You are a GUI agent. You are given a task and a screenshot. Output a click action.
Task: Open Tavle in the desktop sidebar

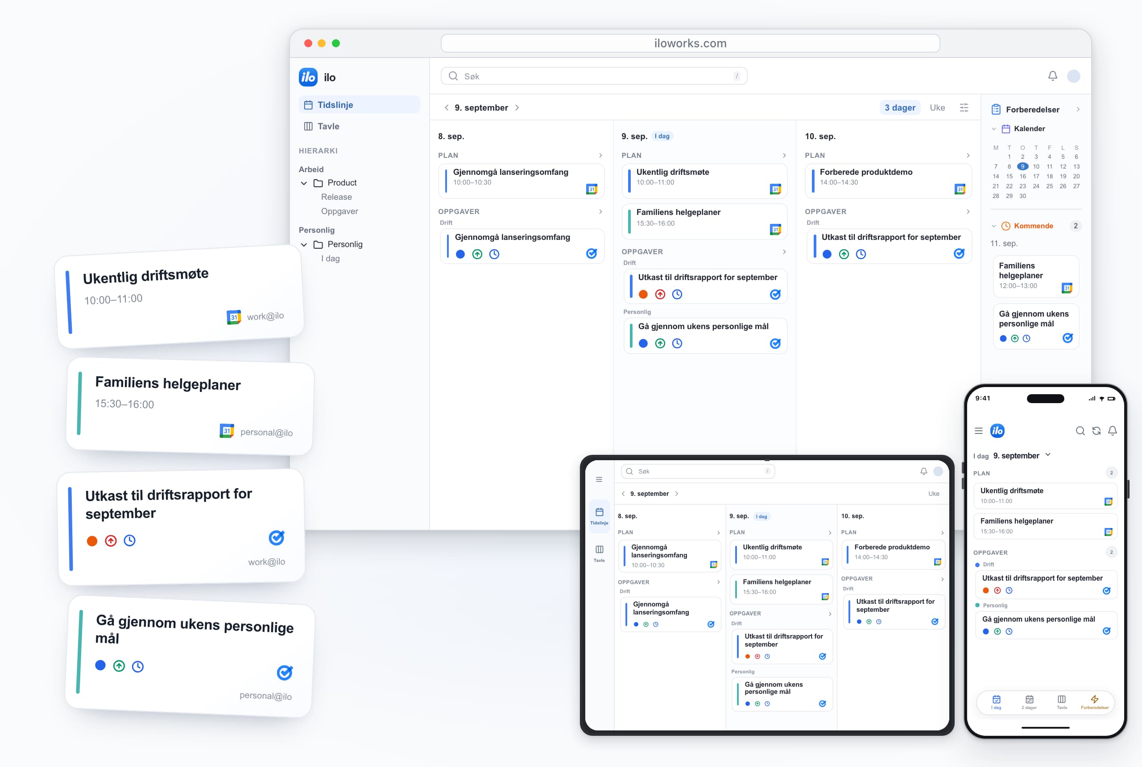tap(359, 126)
